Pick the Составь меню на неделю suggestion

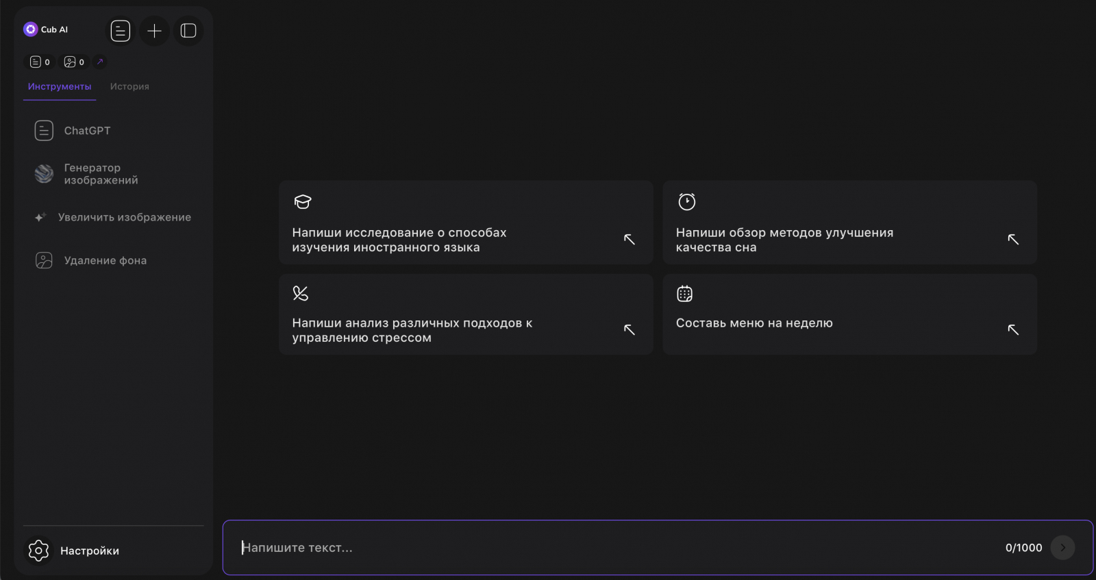point(849,315)
